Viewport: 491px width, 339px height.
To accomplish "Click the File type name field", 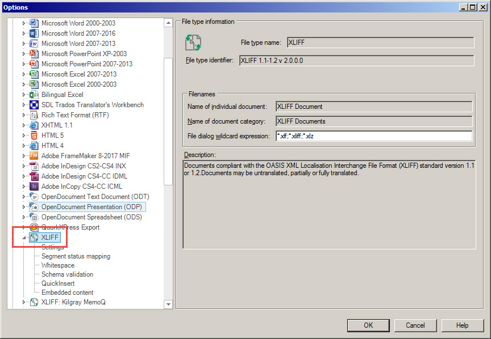I will [380, 43].
